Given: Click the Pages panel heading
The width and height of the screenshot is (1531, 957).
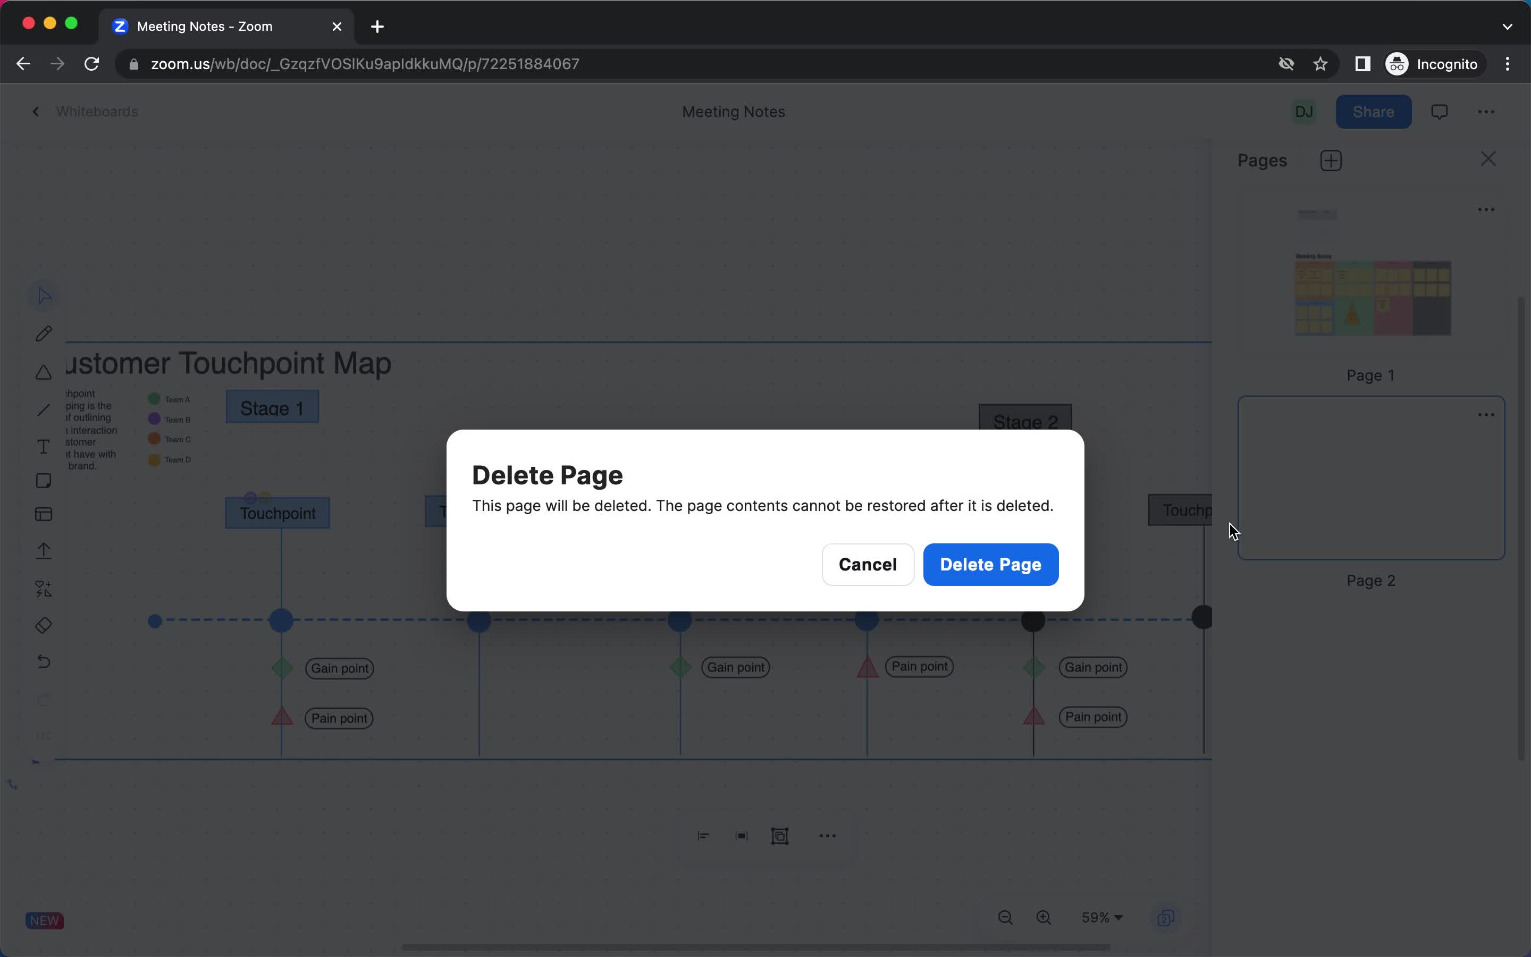Looking at the screenshot, I should click(1261, 161).
